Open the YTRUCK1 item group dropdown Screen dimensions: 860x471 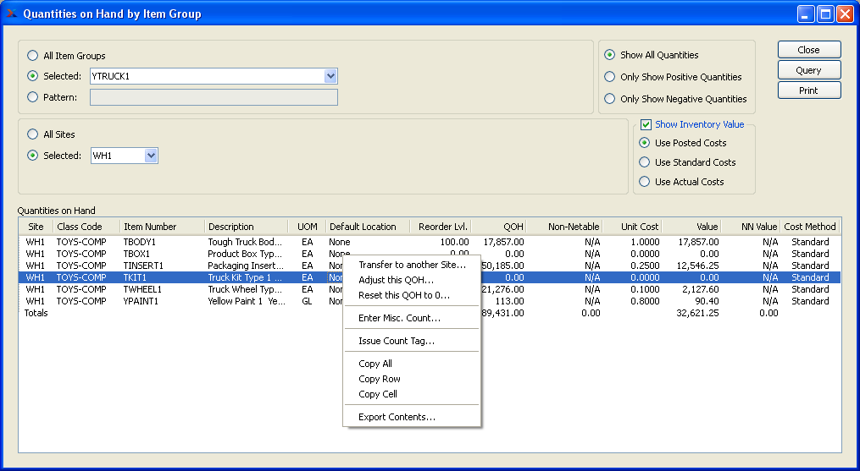(330, 76)
